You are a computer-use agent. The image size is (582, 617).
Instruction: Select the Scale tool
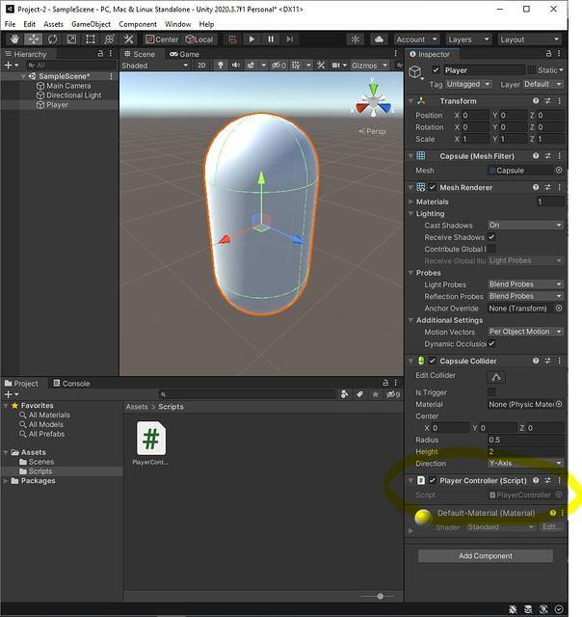click(x=71, y=40)
